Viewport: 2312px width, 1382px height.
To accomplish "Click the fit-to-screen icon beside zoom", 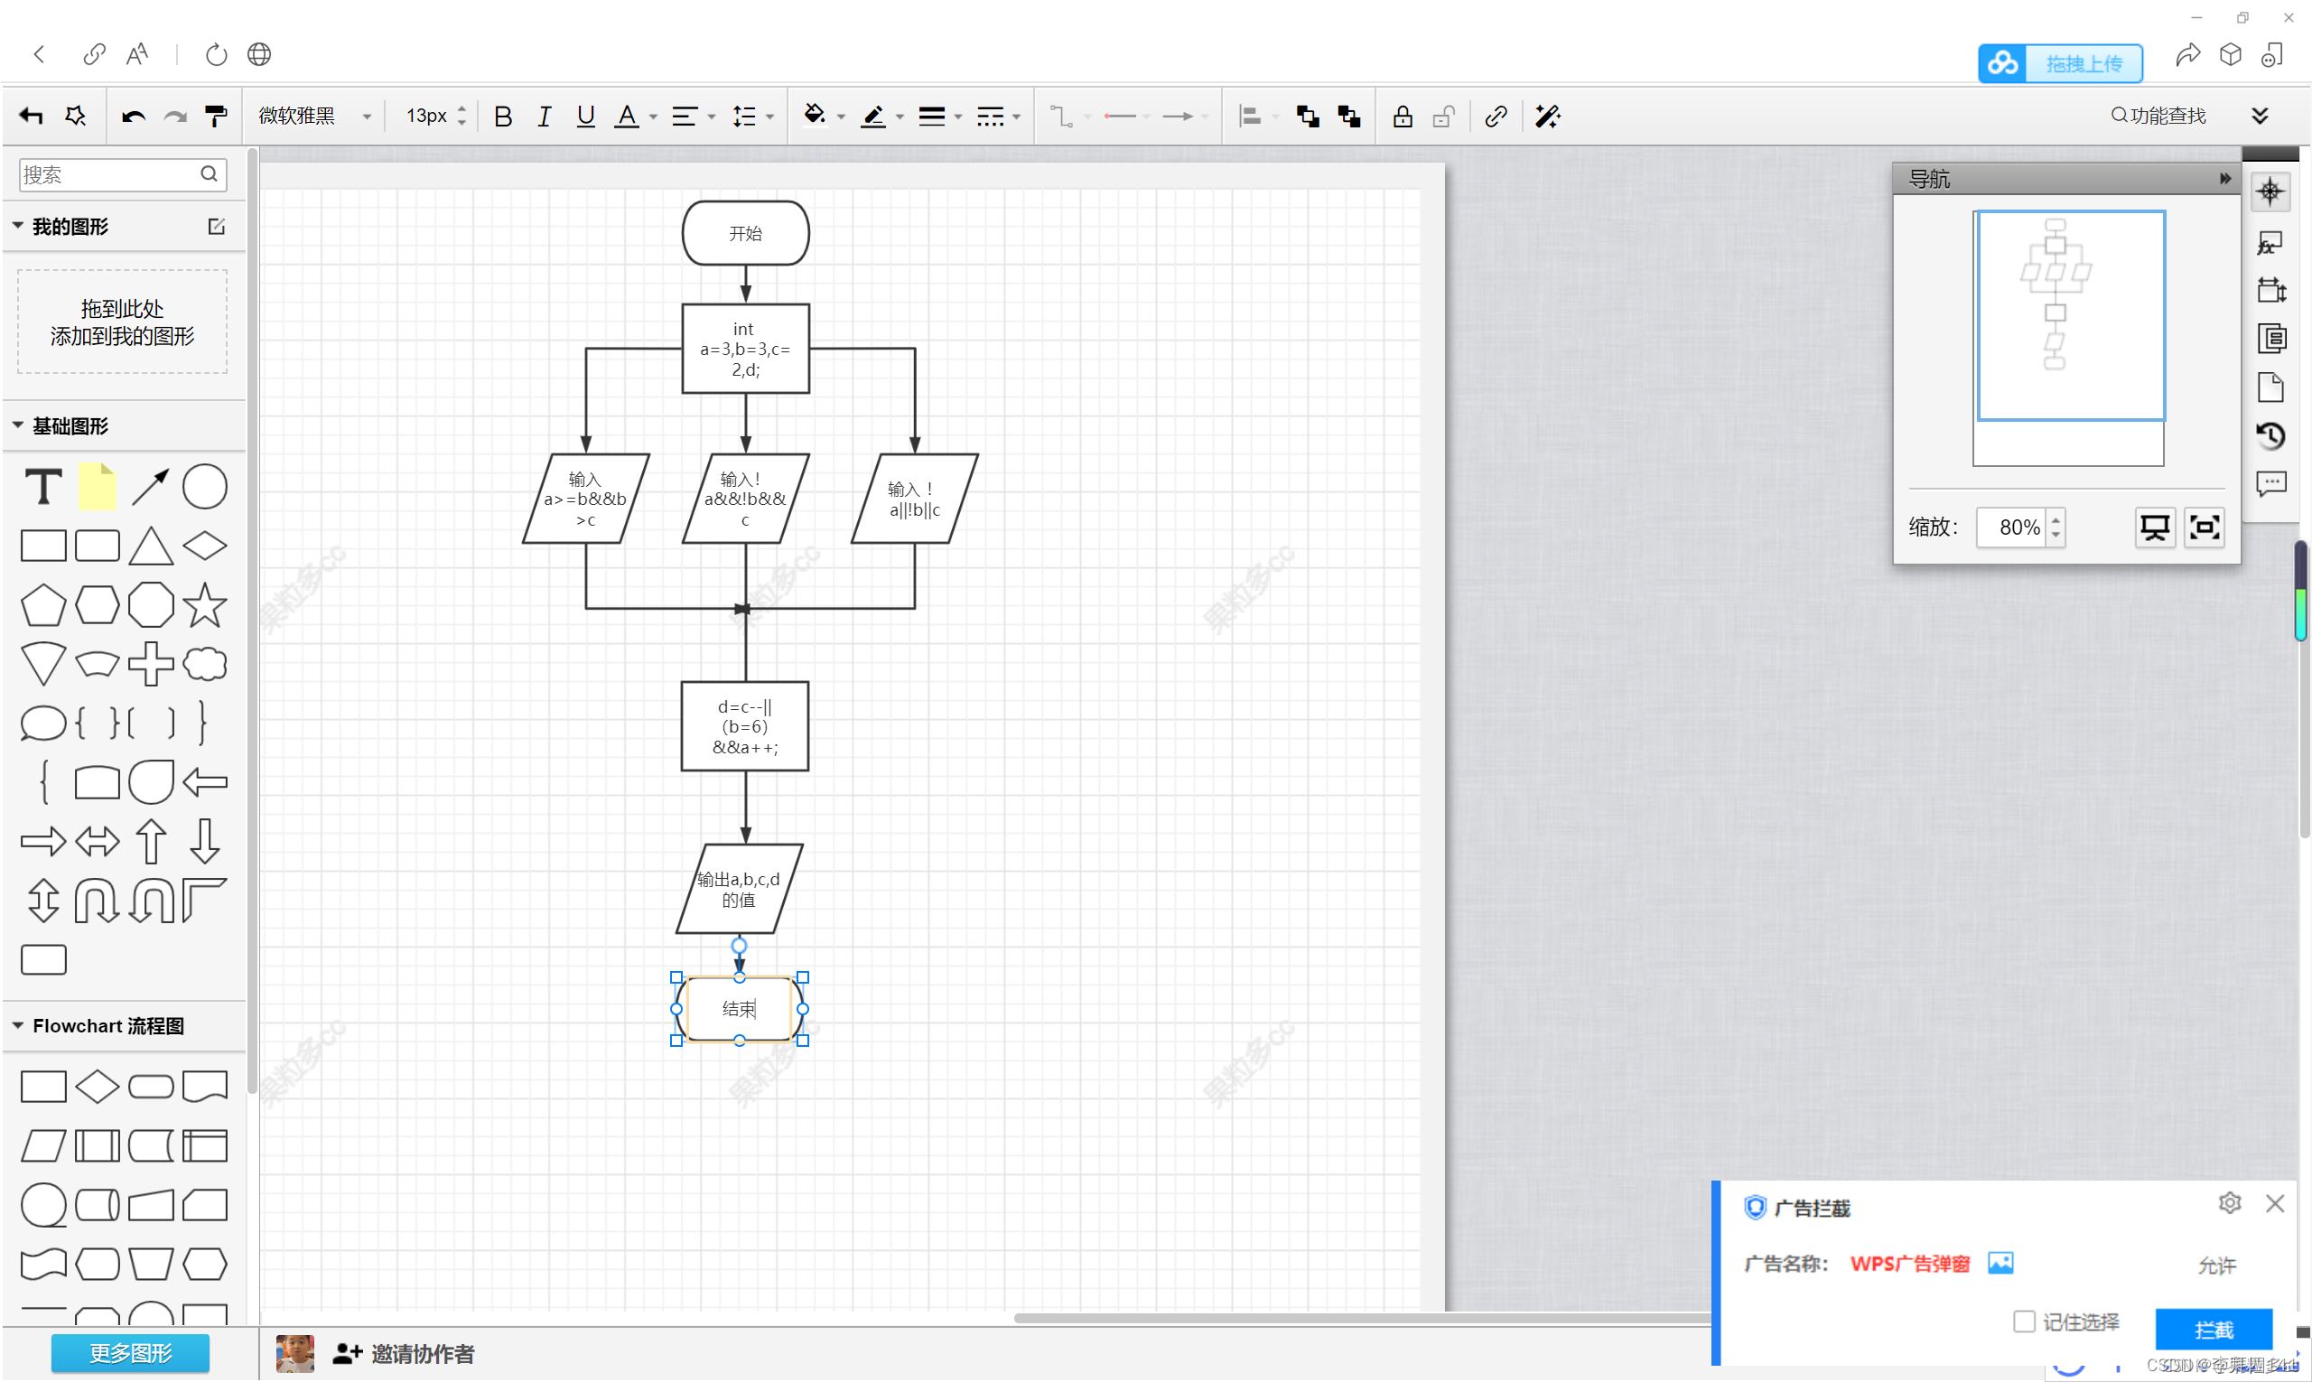I will click(2204, 528).
